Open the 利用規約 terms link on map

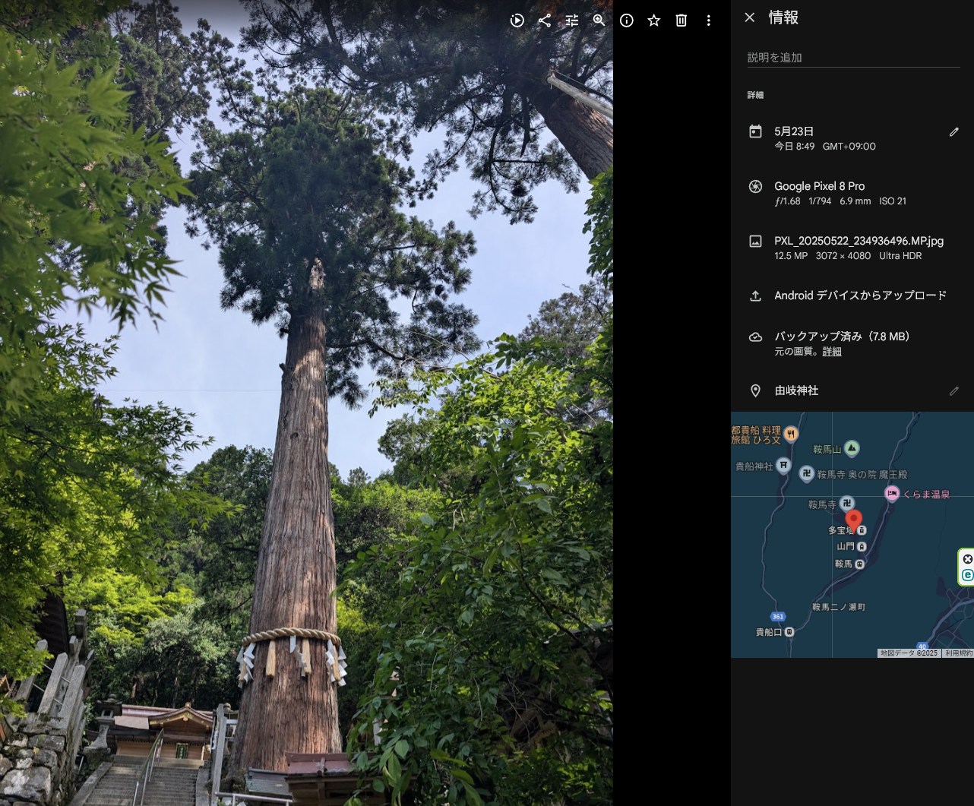tap(958, 653)
